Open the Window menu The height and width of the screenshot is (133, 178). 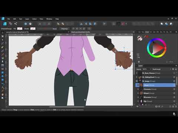coord(49,19)
